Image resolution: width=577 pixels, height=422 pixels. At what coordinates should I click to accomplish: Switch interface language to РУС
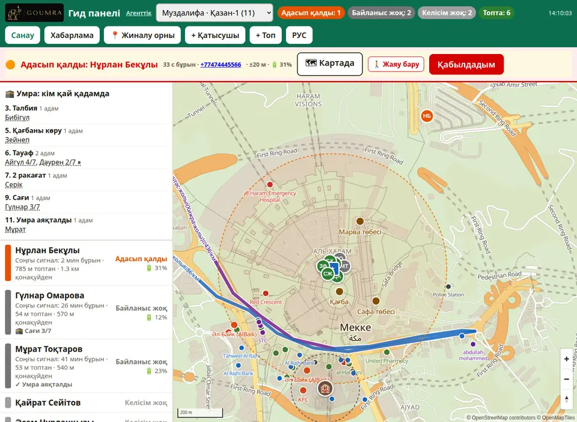point(299,35)
